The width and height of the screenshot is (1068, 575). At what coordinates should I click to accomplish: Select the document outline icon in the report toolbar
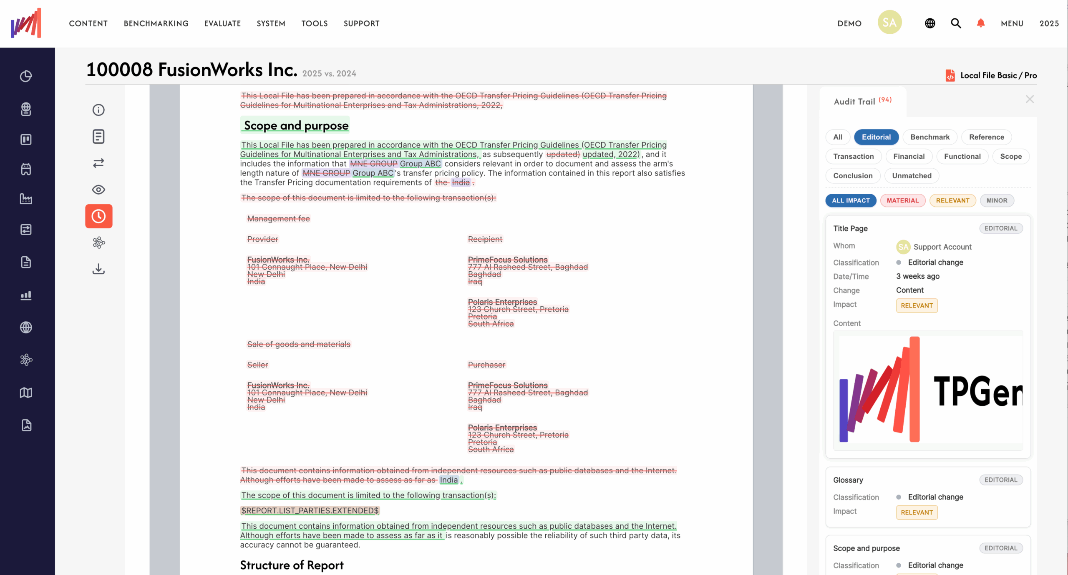pyautogui.click(x=98, y=137)
